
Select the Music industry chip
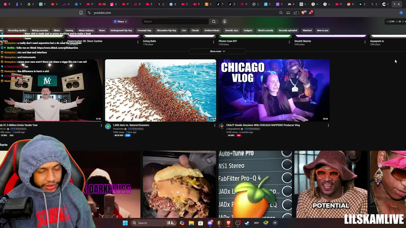[86, 30]
